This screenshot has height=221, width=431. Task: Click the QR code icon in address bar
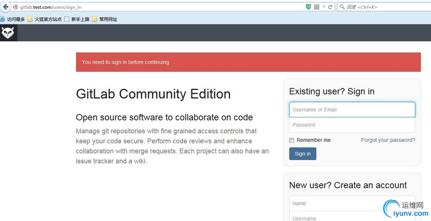tap(317, 7)
